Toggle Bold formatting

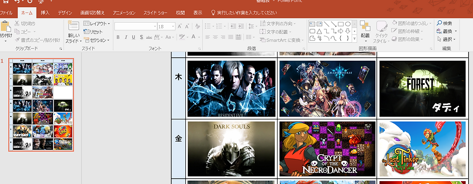(x=118, y=37)
